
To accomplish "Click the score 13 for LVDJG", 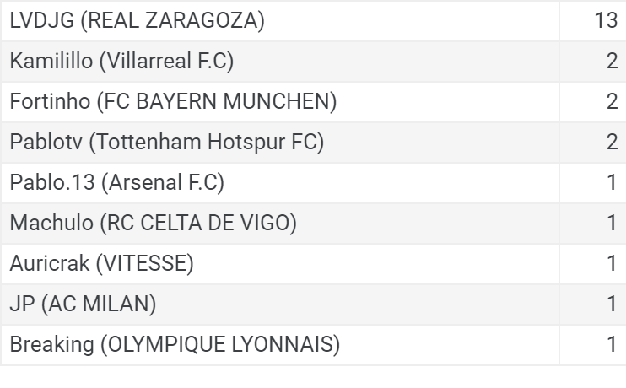I will 606,20.
